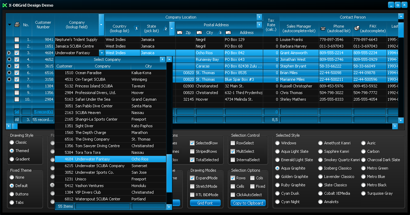Click the Grid Font button

(205, 203)
